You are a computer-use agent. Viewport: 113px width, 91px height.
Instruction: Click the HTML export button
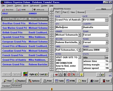[71, 81]
